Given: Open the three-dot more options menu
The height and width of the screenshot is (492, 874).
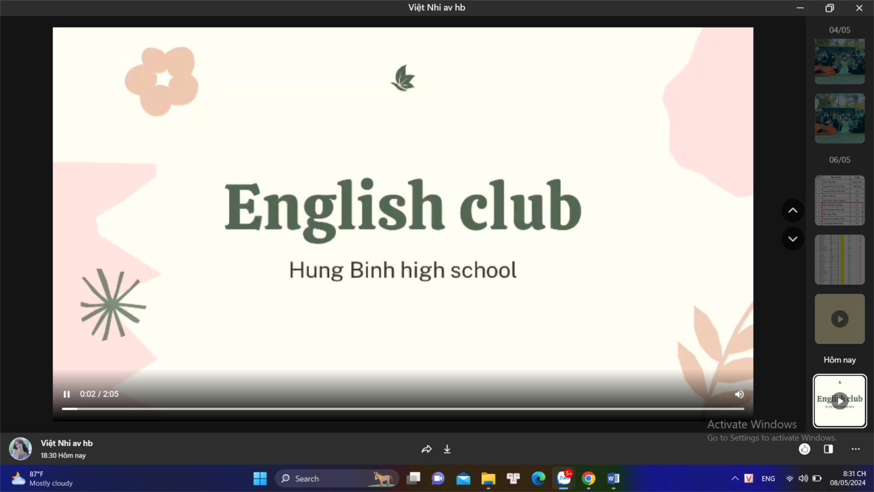Looking at the screenshot, I should (x=856, y=449).
